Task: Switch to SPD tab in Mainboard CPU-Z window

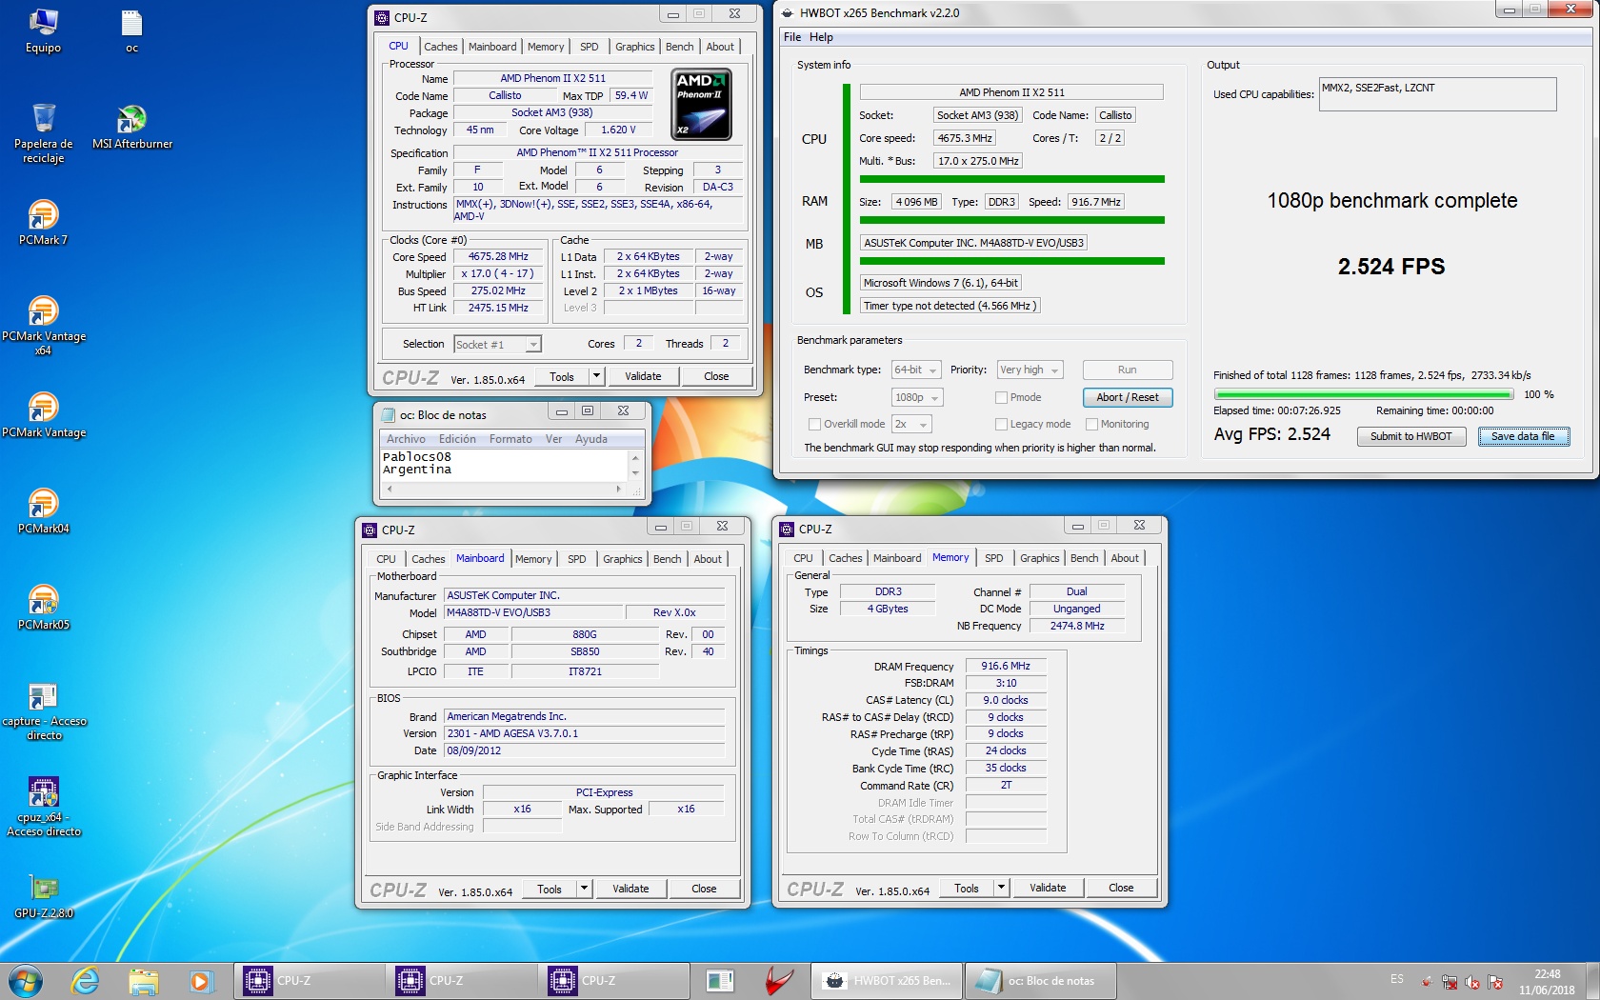Action: 577,559
